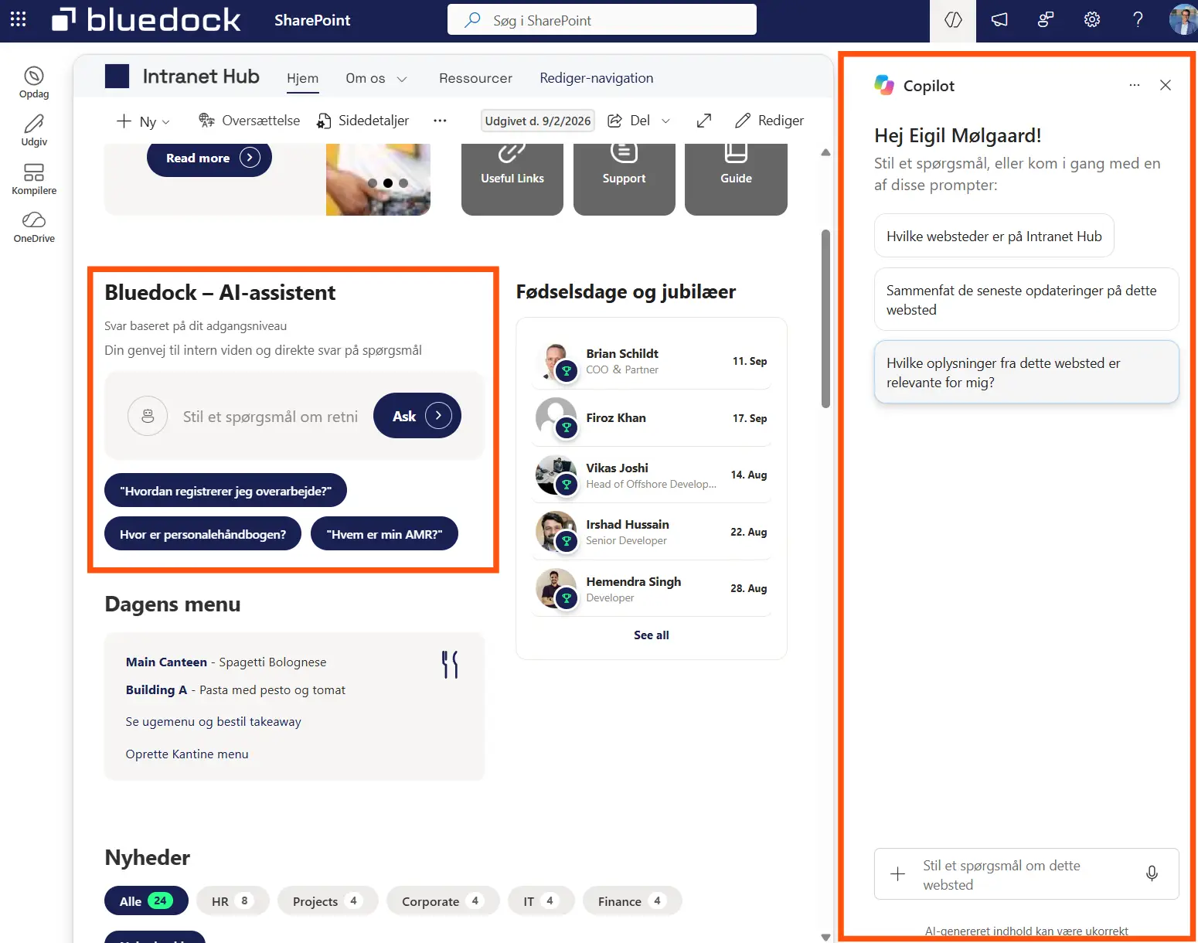Viewport: 1198px width, 943px height.
Task: Select the middle carousel dot indicator
Action: click(x=388, y=183)
